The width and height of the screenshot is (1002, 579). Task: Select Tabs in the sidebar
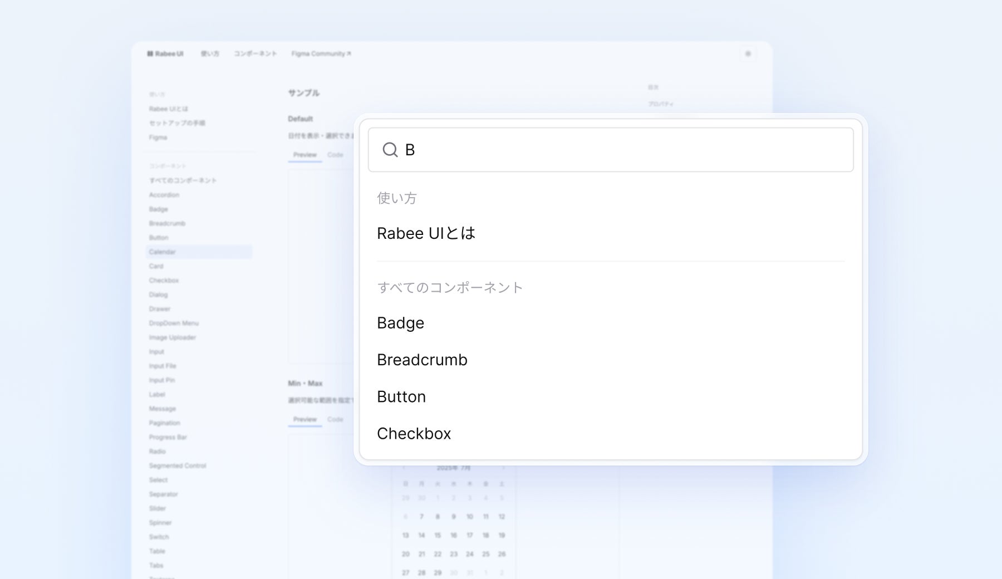pyautogui.click(x=156, y=566)
